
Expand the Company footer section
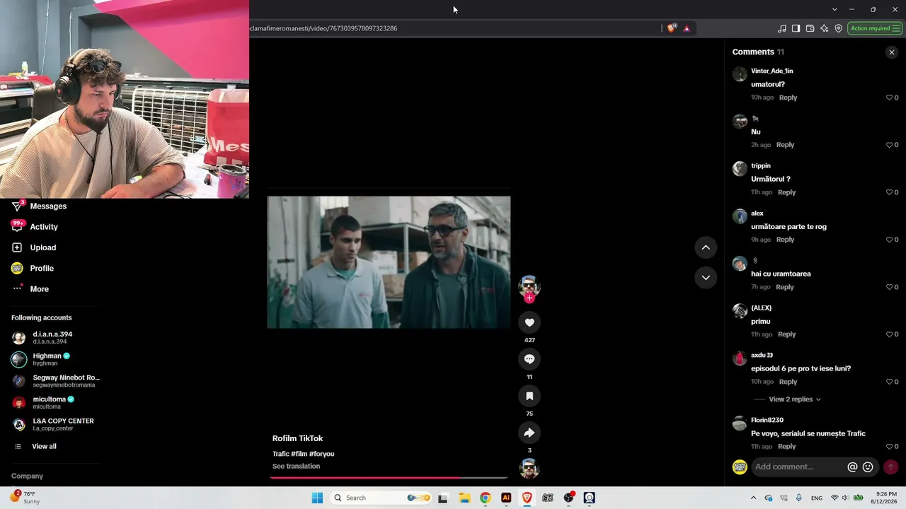pyautogui.click(x=27, y=476)
